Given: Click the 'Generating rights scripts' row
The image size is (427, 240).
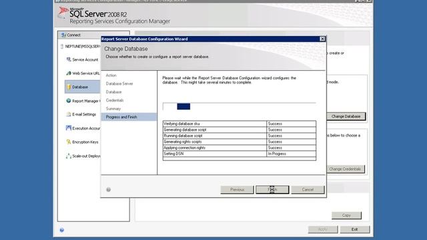Looking at the screenshot, I should [x=240, y=142].
